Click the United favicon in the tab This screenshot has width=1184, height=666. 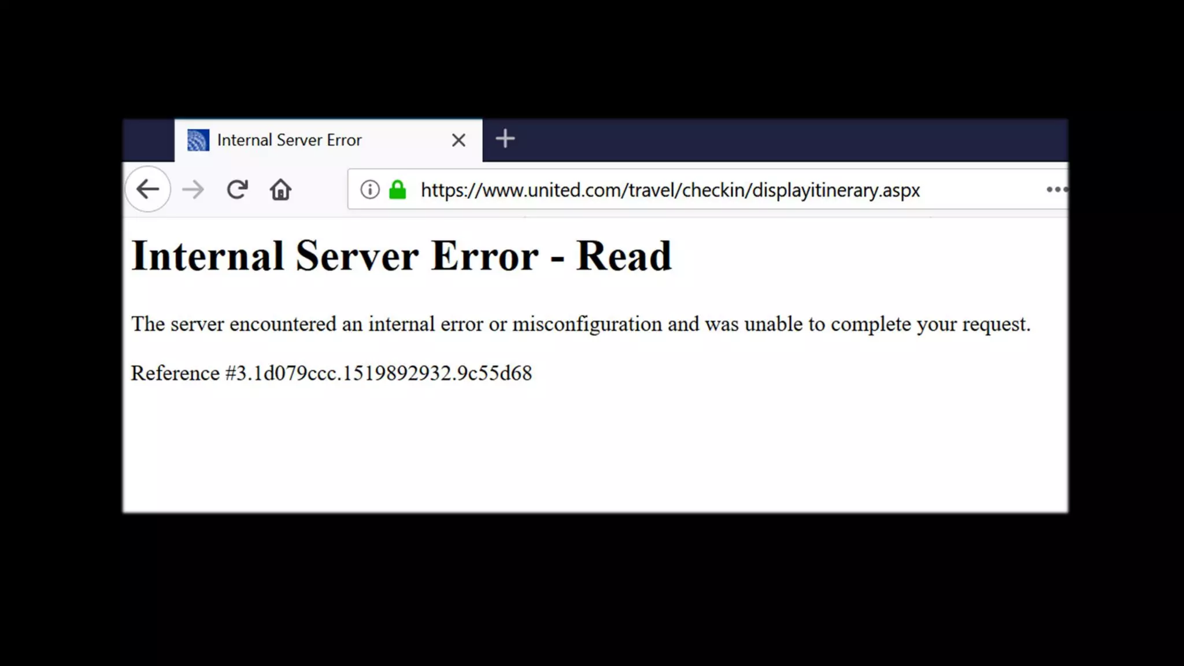(198, 140)
